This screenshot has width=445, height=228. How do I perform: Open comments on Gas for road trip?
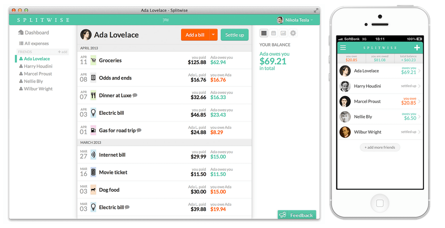click(139, 130)
